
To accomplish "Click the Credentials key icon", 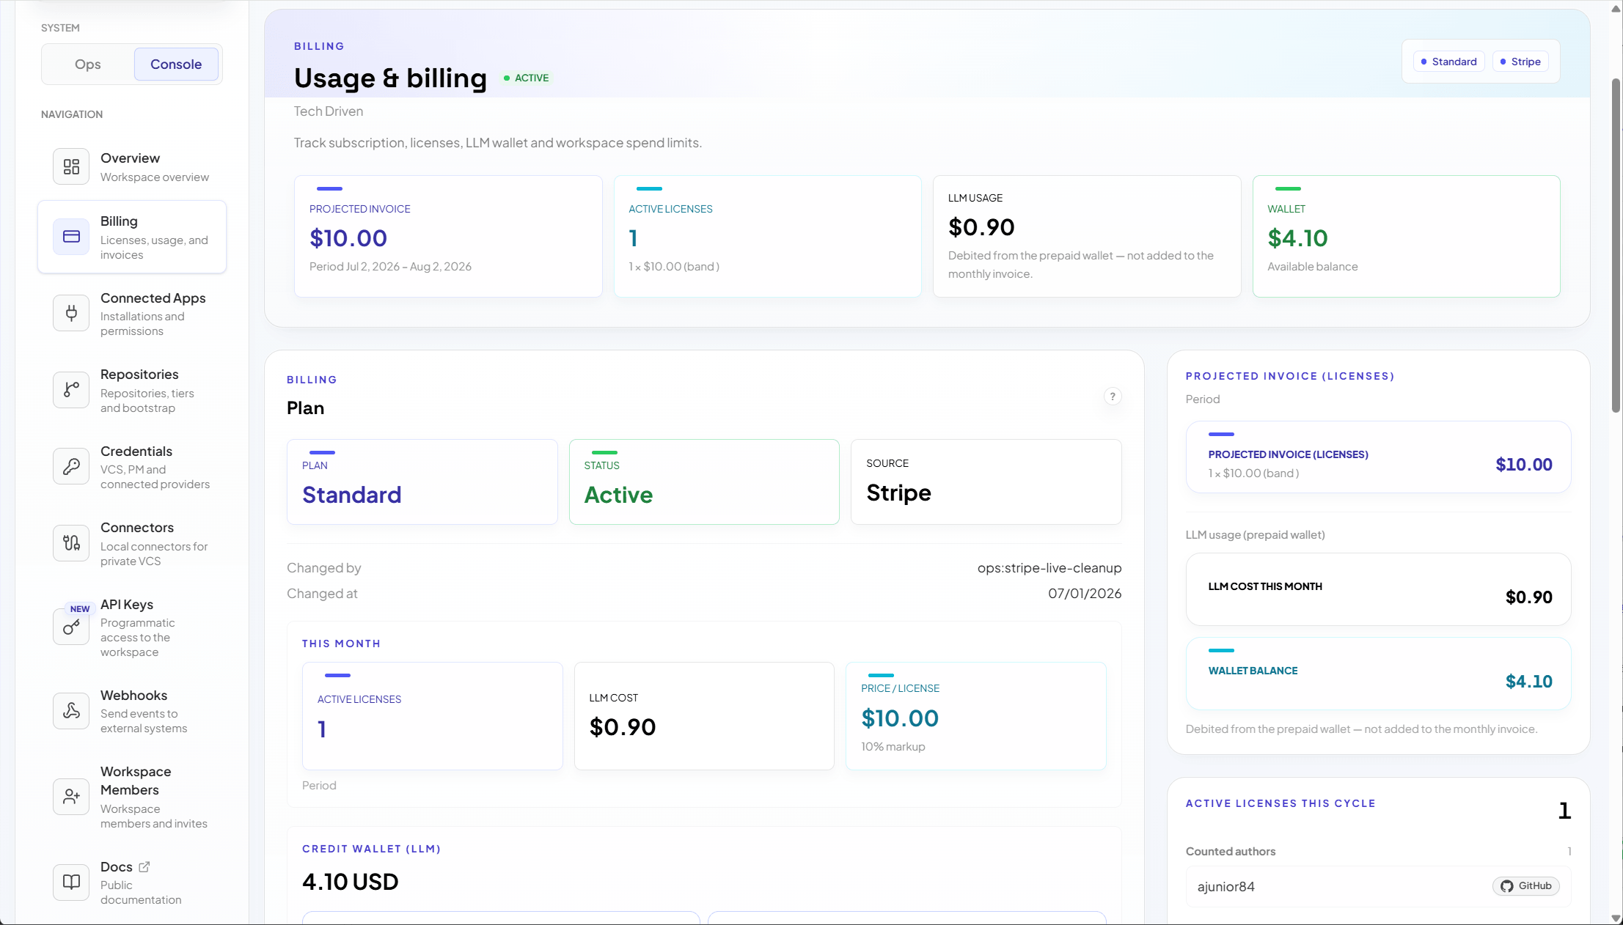I will [x=71, y=467].
